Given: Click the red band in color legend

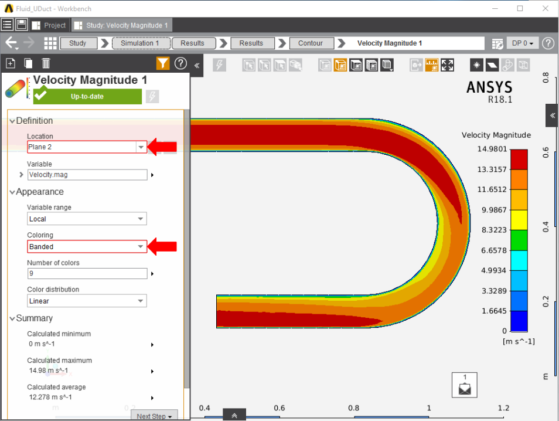Looking at the screenshot, I should [519, 159].
